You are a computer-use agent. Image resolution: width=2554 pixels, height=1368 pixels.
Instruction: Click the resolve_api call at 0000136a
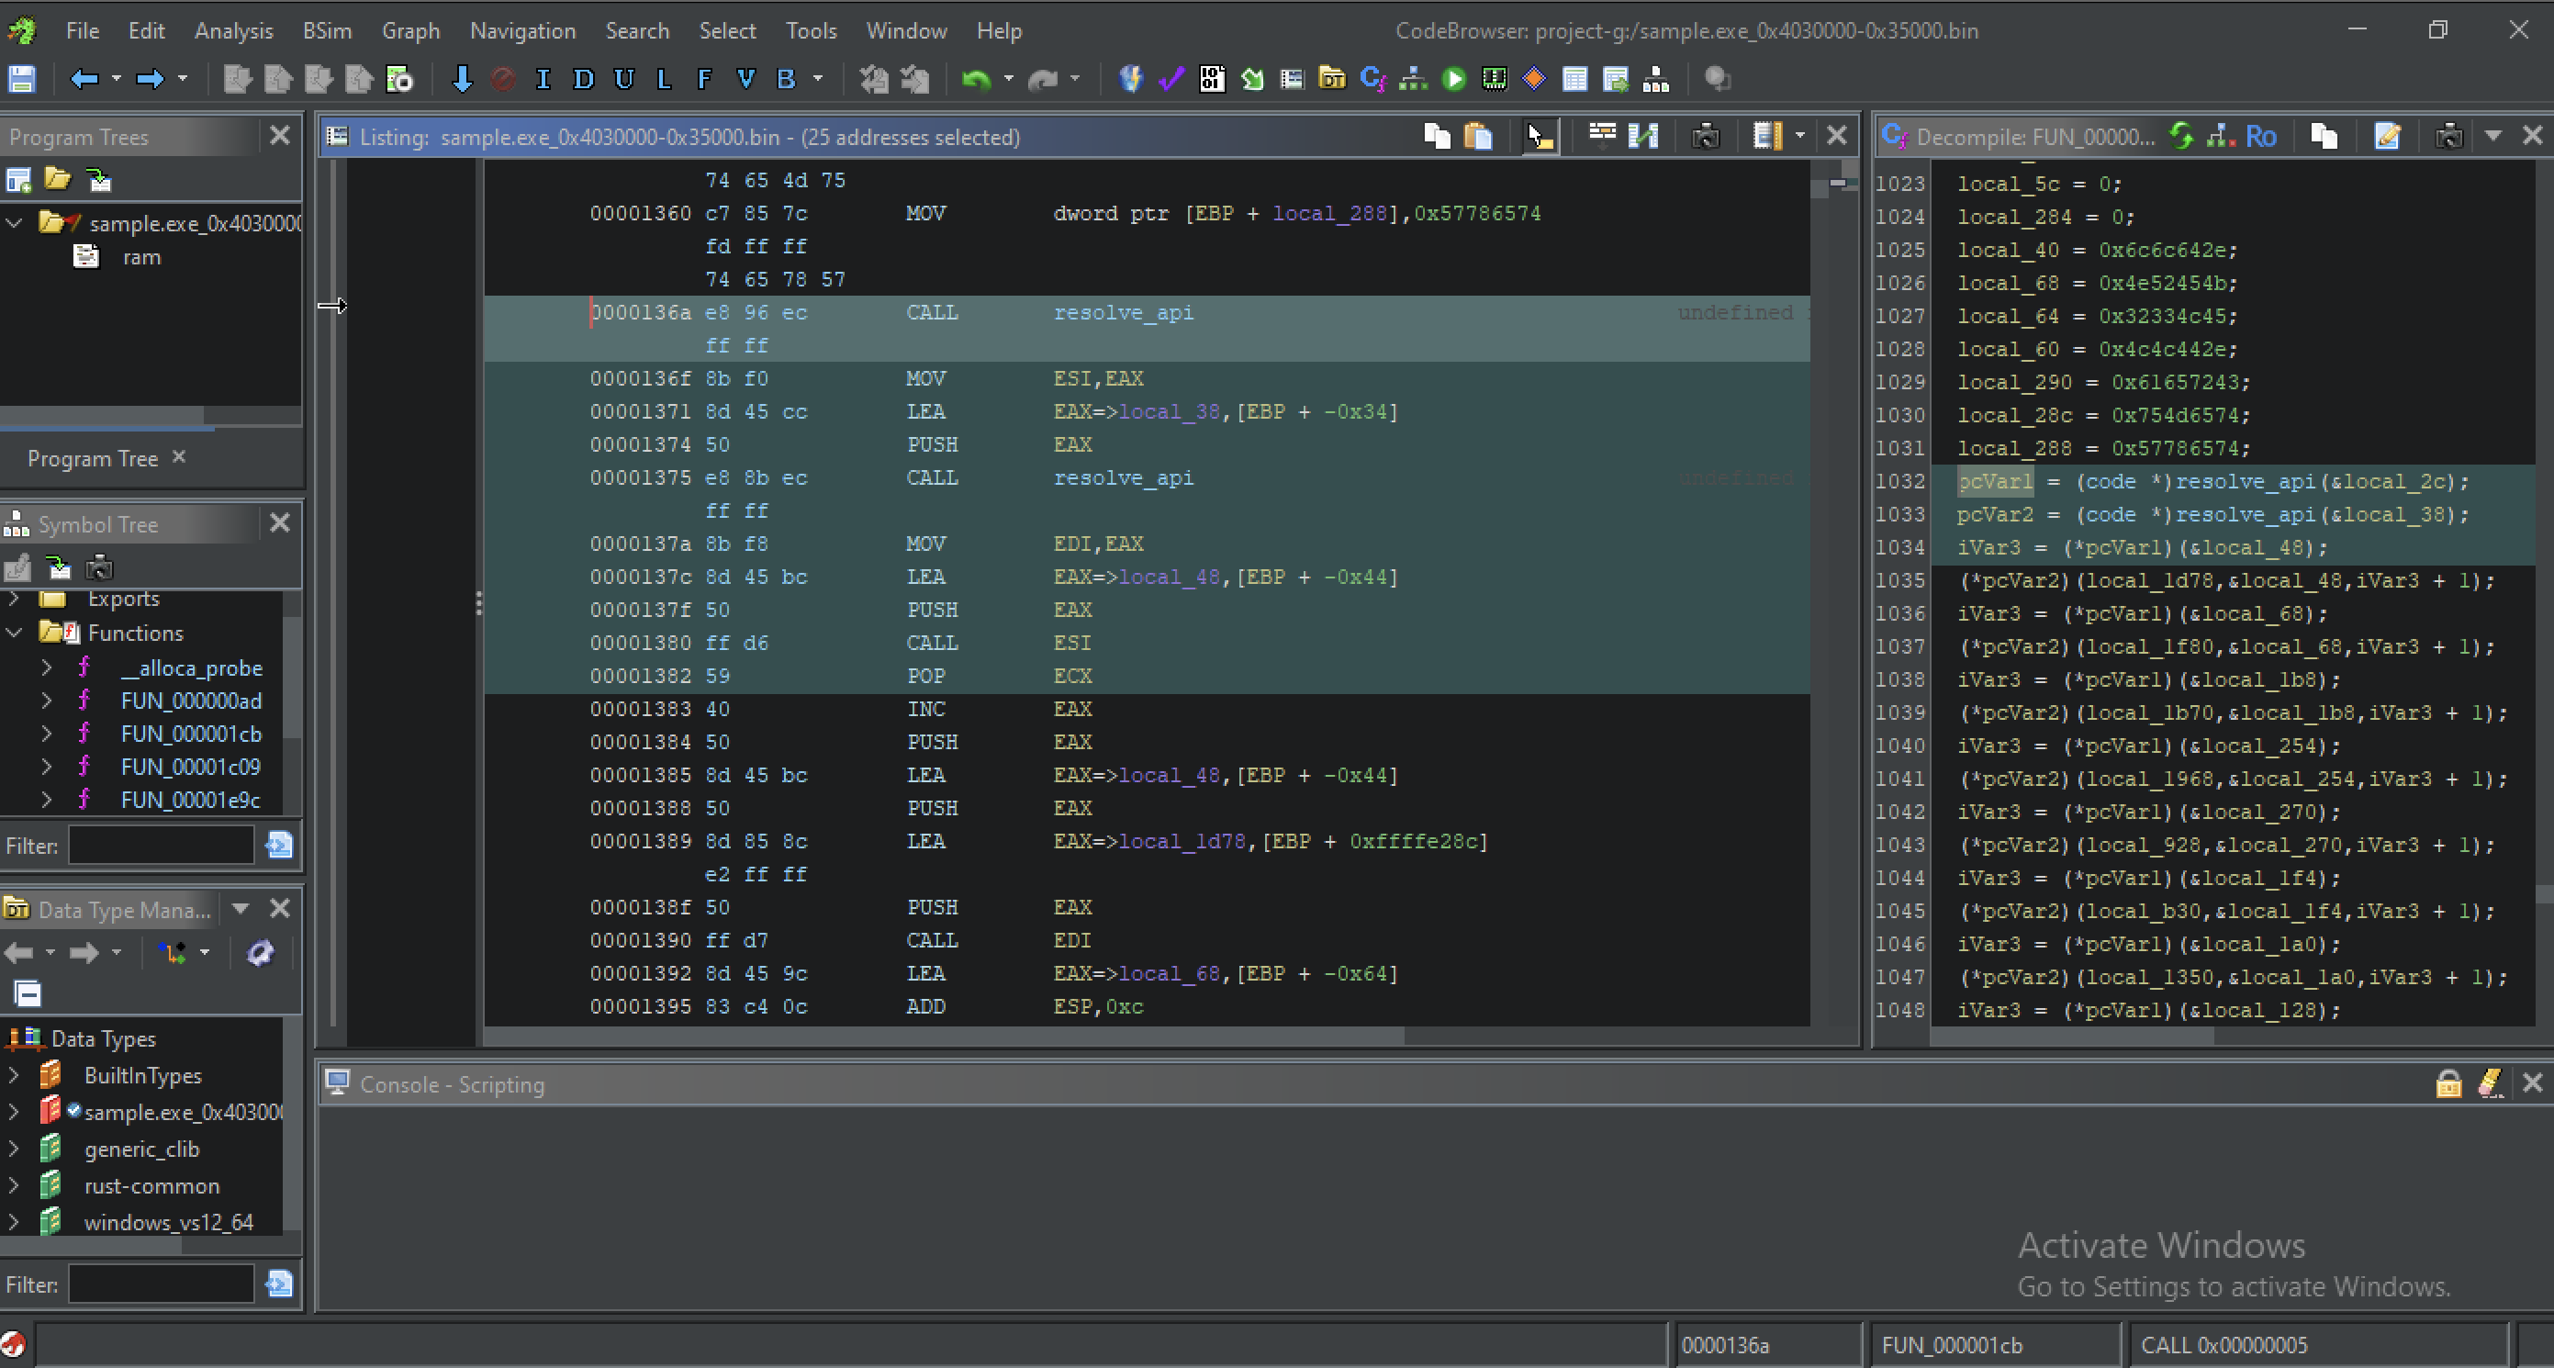pyautogui.click(x=1123, y=312)
